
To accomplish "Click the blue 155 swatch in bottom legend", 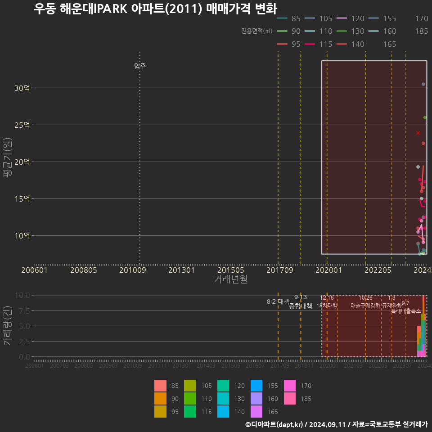I will coord(256,386).
